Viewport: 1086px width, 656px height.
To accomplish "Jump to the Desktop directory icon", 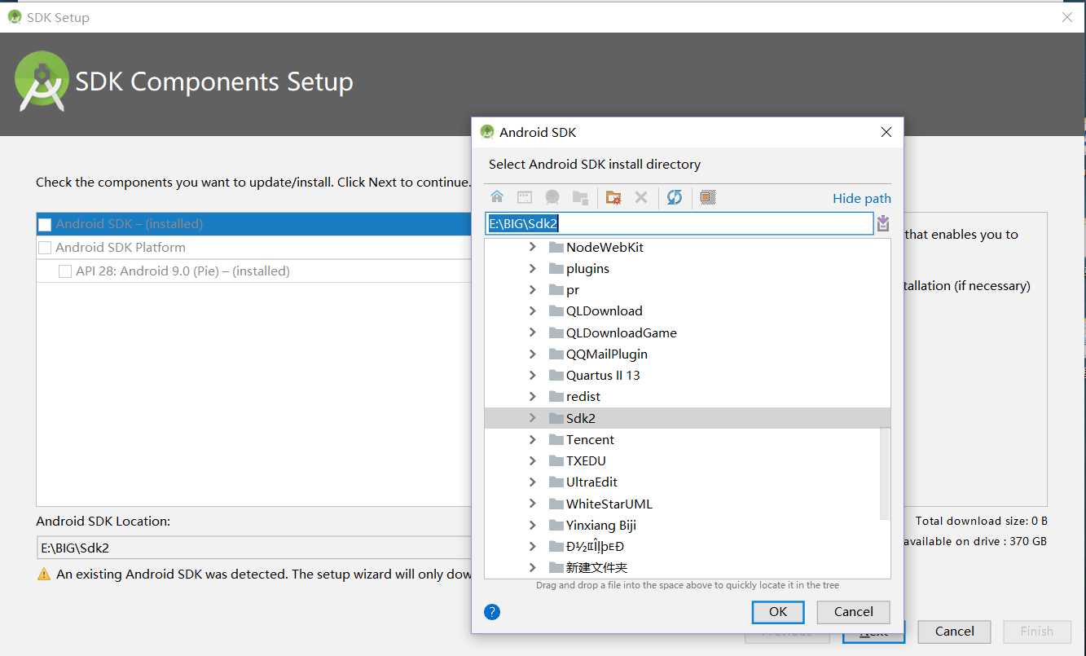I will coord(525,197).
